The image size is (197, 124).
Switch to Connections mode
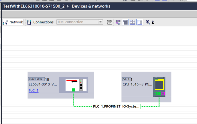[40, 22]
